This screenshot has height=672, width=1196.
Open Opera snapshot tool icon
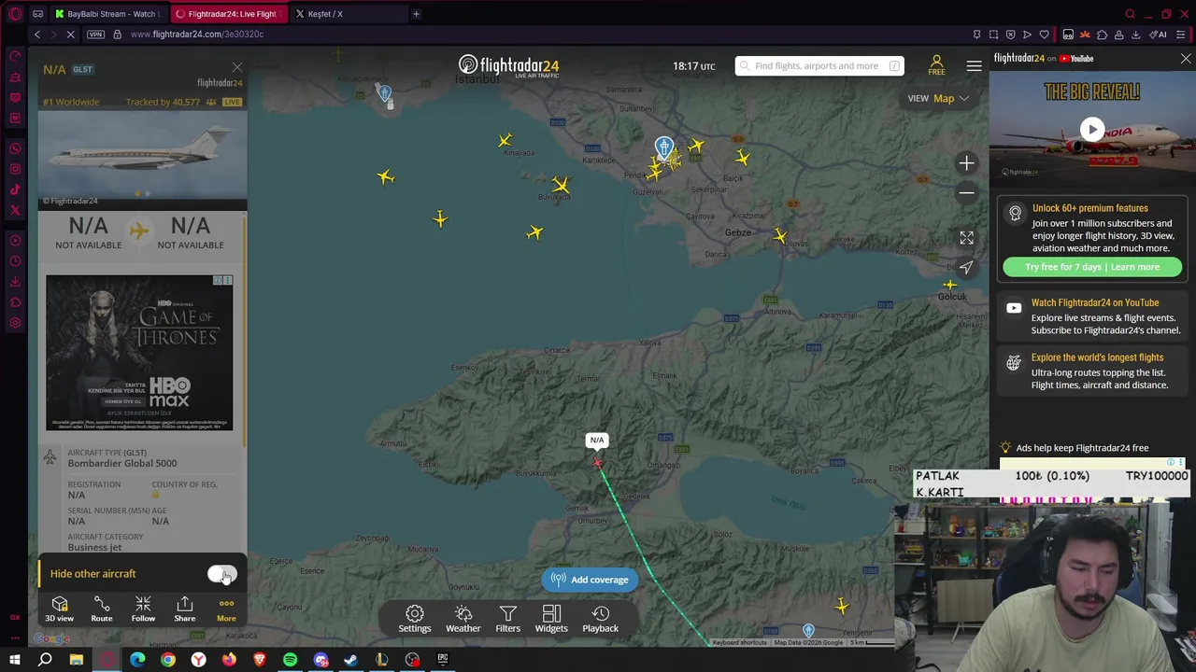993,35
